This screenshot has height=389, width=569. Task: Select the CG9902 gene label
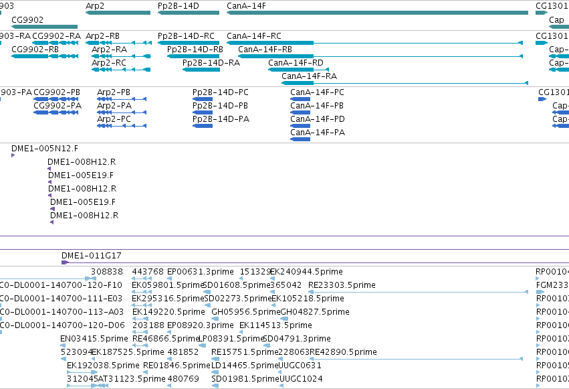tap(27, 19)
